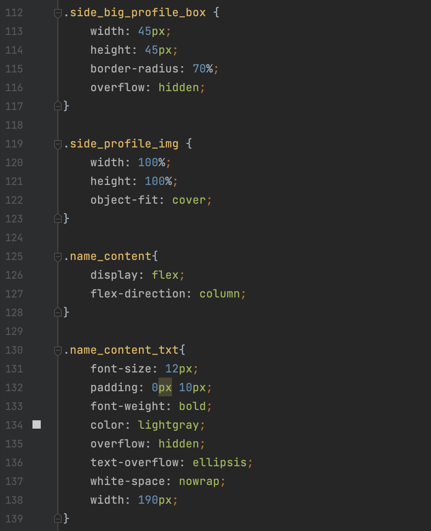Click the value 70% on line 115

[x=203, y=69]
